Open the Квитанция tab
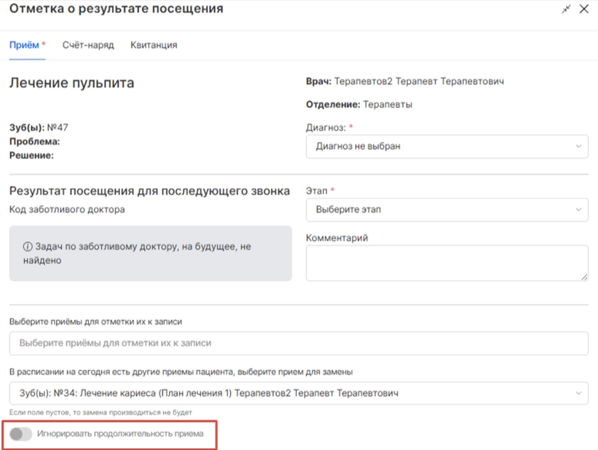 pyautogui.click(x=154, y=45)
